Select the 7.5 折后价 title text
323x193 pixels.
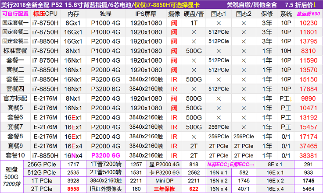click(x=300, y=4)
